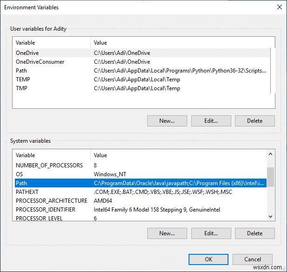The width and height of the screenshot is (287, 272).
Task: Click New button under System variables
Action: coord(167,233)
